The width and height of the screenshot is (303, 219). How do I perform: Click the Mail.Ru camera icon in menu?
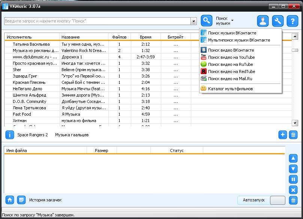click(204, 78)
